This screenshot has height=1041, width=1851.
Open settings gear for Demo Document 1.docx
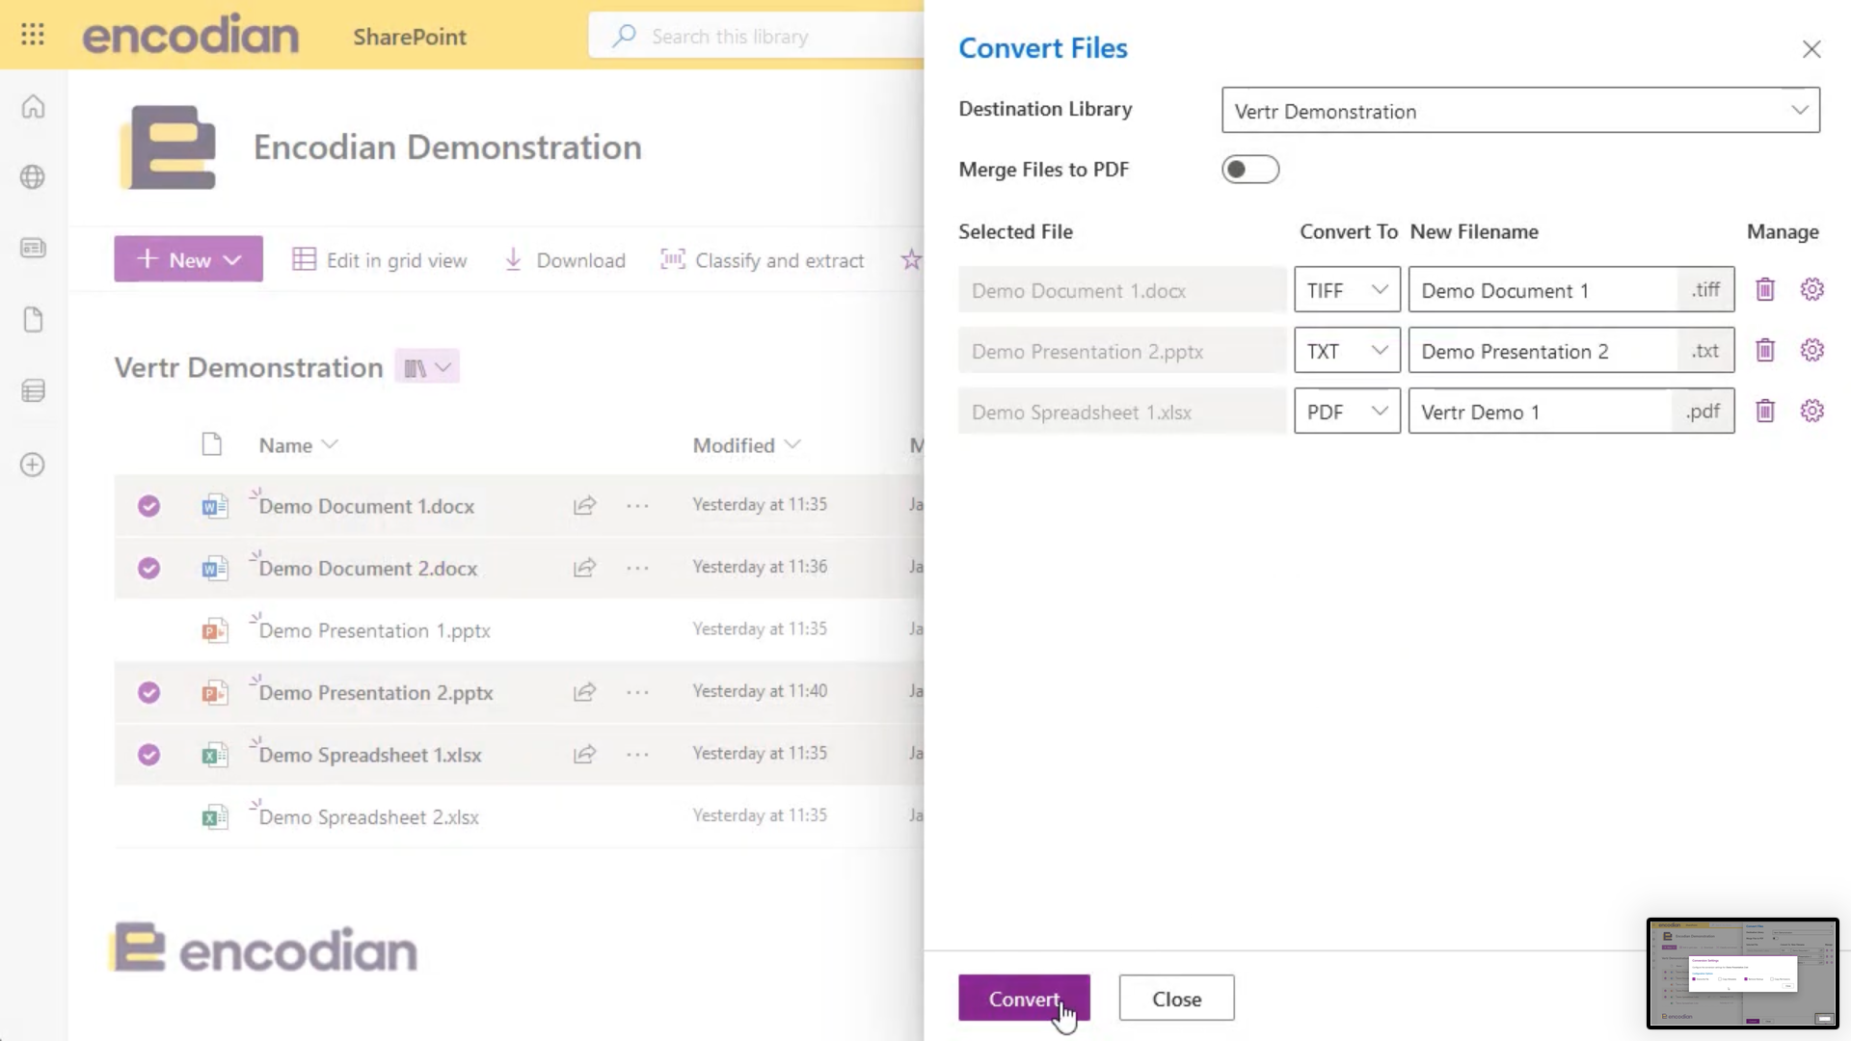1812,289
